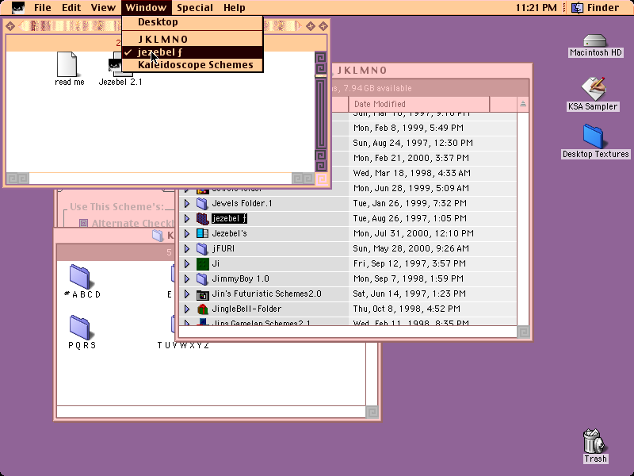
Task: Choose Kaleidoscope Schemes window entry
Action: pyautogui.click(x=193, y=65)
